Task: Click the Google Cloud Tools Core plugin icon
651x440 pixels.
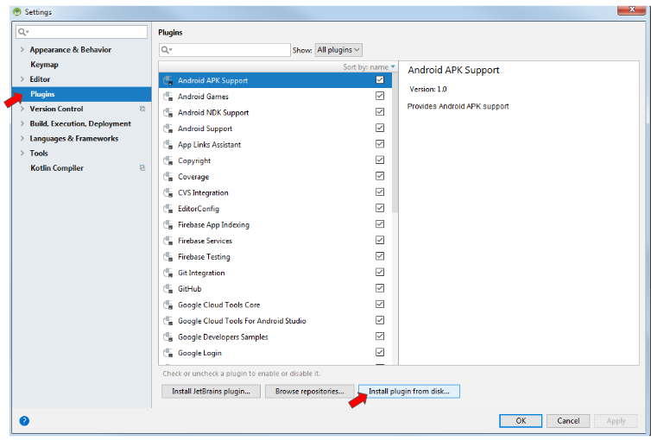Action: [168, 305]
